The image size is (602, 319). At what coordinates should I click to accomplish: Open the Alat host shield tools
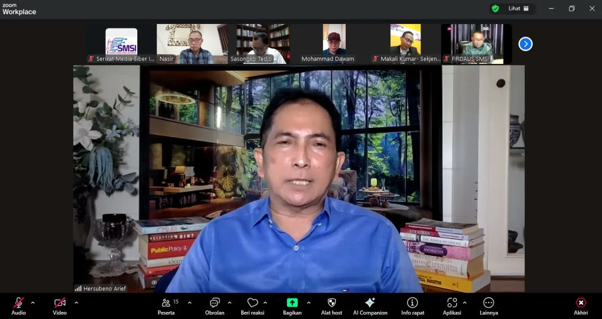(332, 306)
